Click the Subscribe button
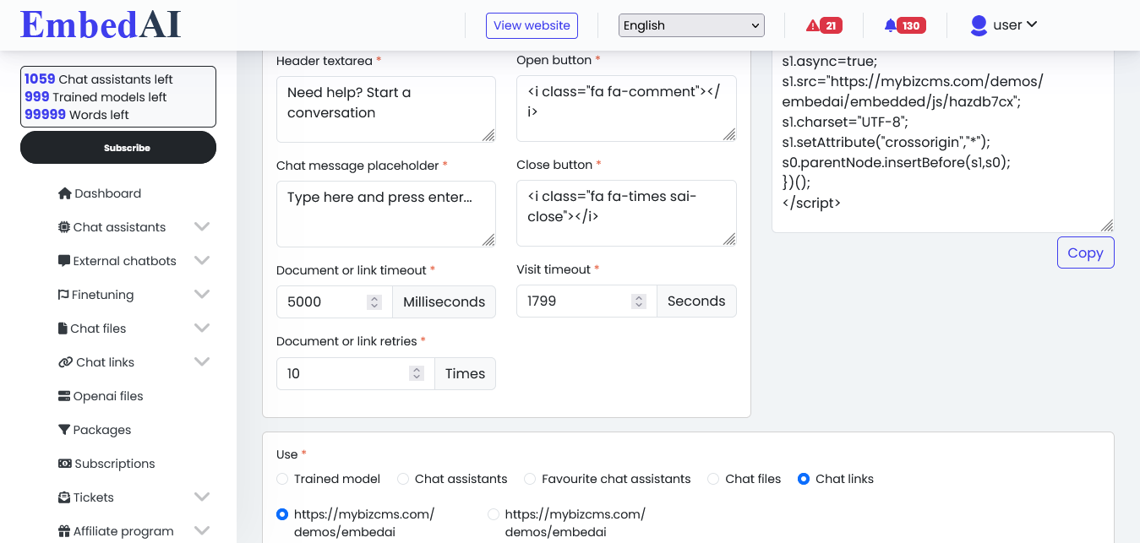 118,148
